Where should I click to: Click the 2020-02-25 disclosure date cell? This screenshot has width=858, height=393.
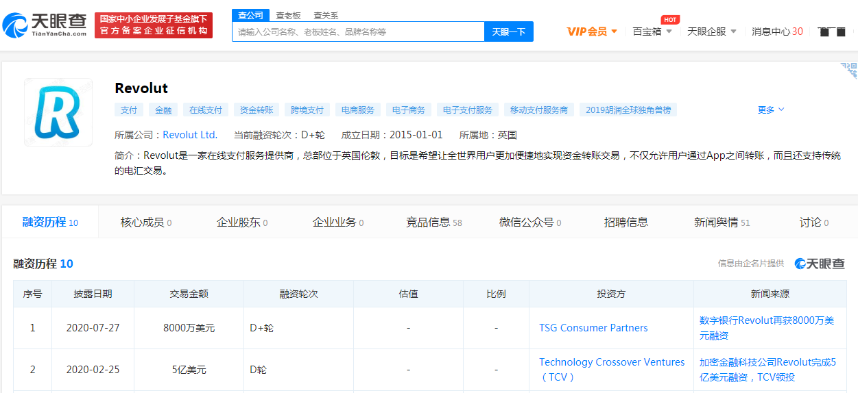(93, 370)
